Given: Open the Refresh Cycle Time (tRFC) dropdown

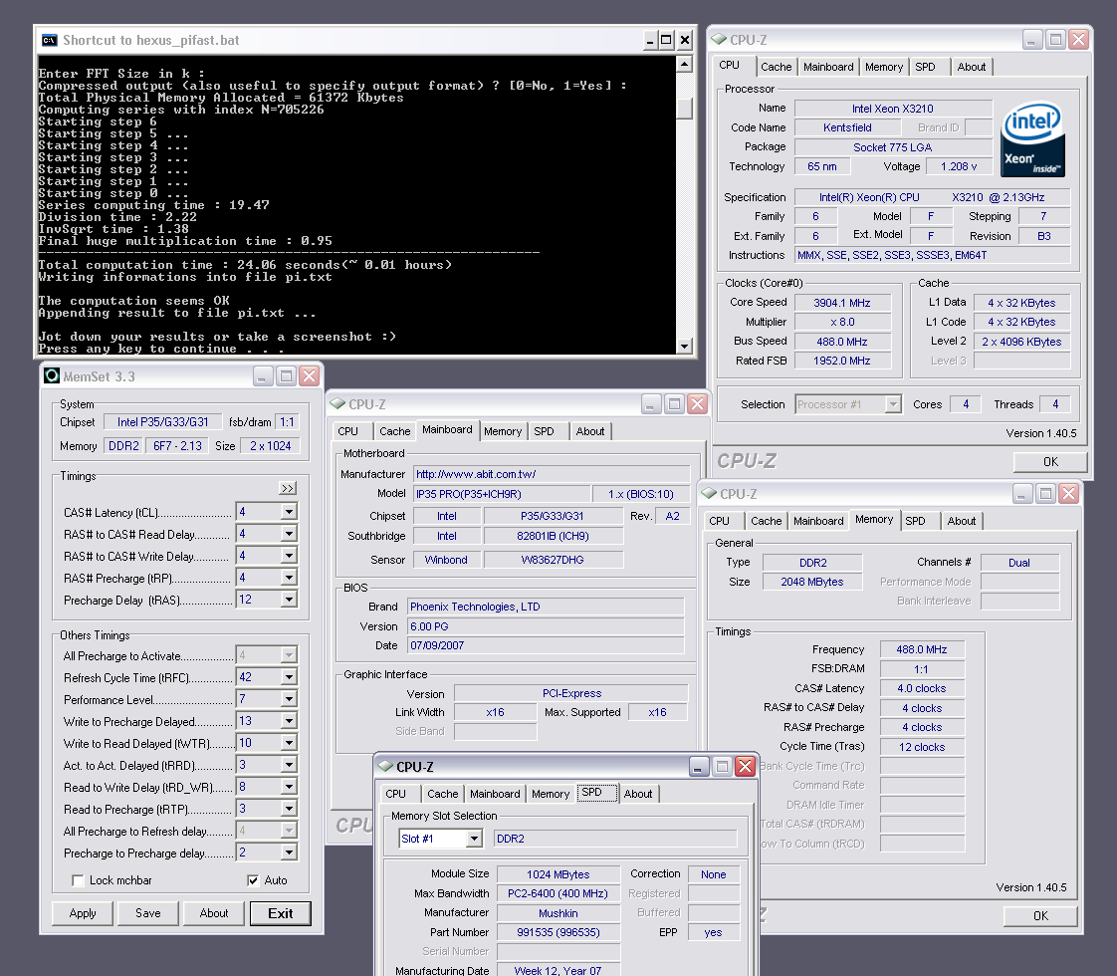Looking at the screenshot, I should [289, 677].
